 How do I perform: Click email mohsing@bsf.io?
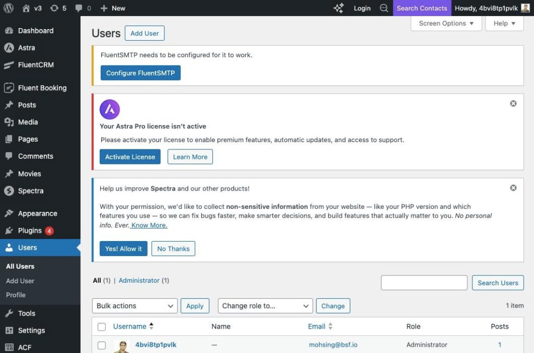pyautogui.click(x=333, y=345)
